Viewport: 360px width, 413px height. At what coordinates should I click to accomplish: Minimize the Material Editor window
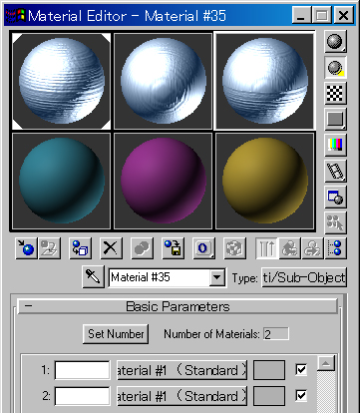[x=301, y=15]
